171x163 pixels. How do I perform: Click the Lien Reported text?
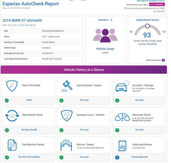(138, 148)
